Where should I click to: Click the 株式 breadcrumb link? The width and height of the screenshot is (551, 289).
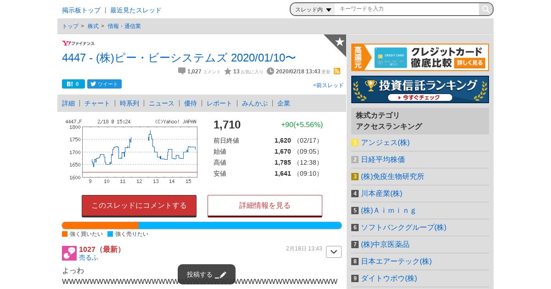point(93,26)
